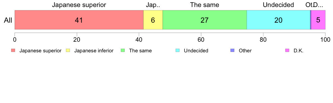Viewport: 333px width, 103px height.
Task: Click the green The same legend swatch
Action: [123, 51]
